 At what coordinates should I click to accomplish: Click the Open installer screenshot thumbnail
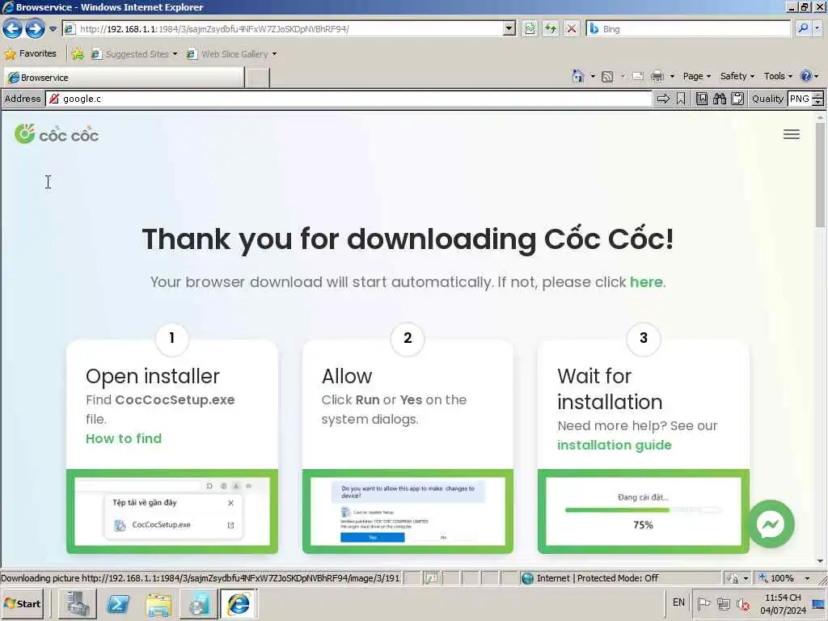172,511
